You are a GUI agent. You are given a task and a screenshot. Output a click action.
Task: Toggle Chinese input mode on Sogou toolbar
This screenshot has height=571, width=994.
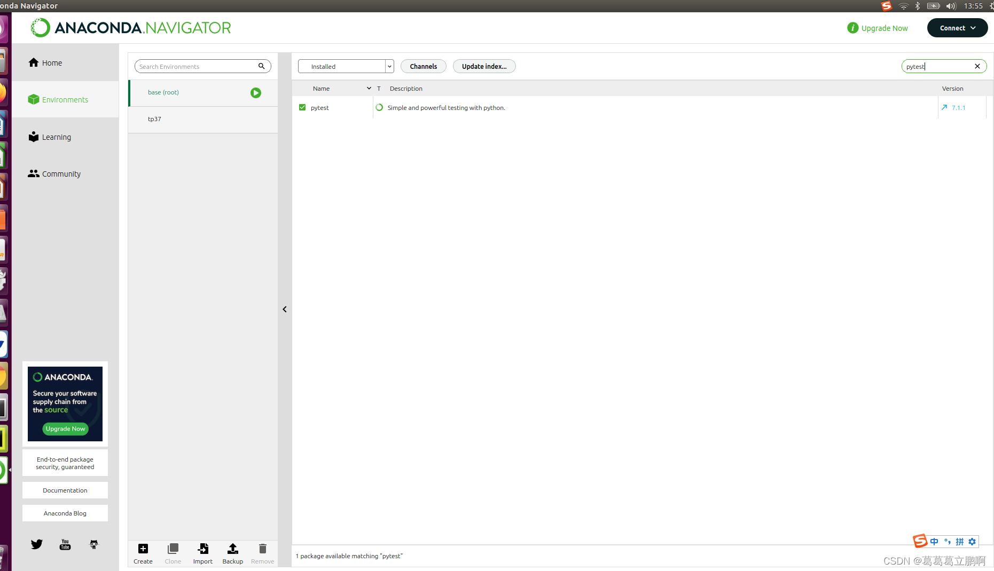pos(934,542)
